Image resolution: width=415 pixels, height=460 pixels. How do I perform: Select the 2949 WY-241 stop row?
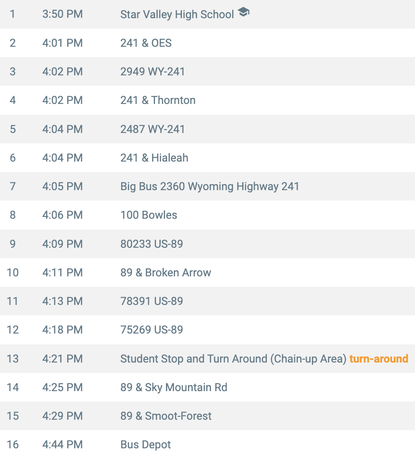[207, 71]
